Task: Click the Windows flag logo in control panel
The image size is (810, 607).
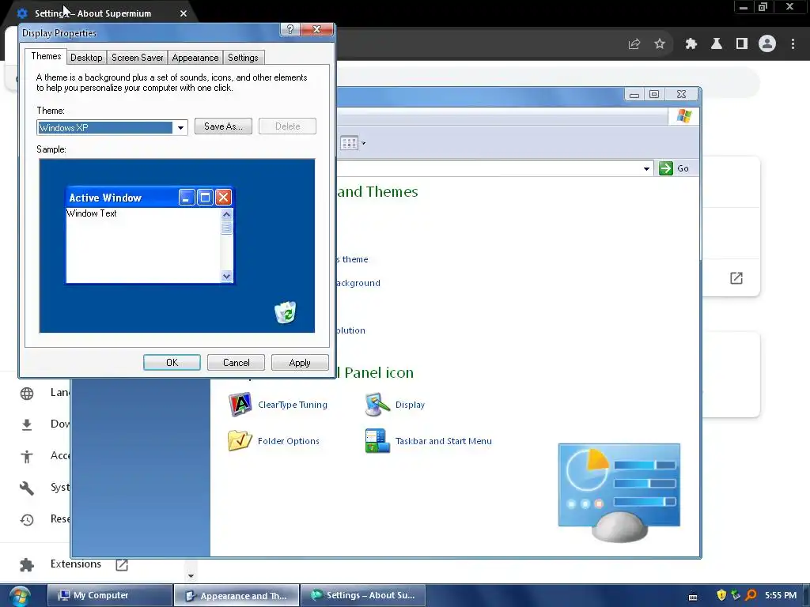Action: 684,116
